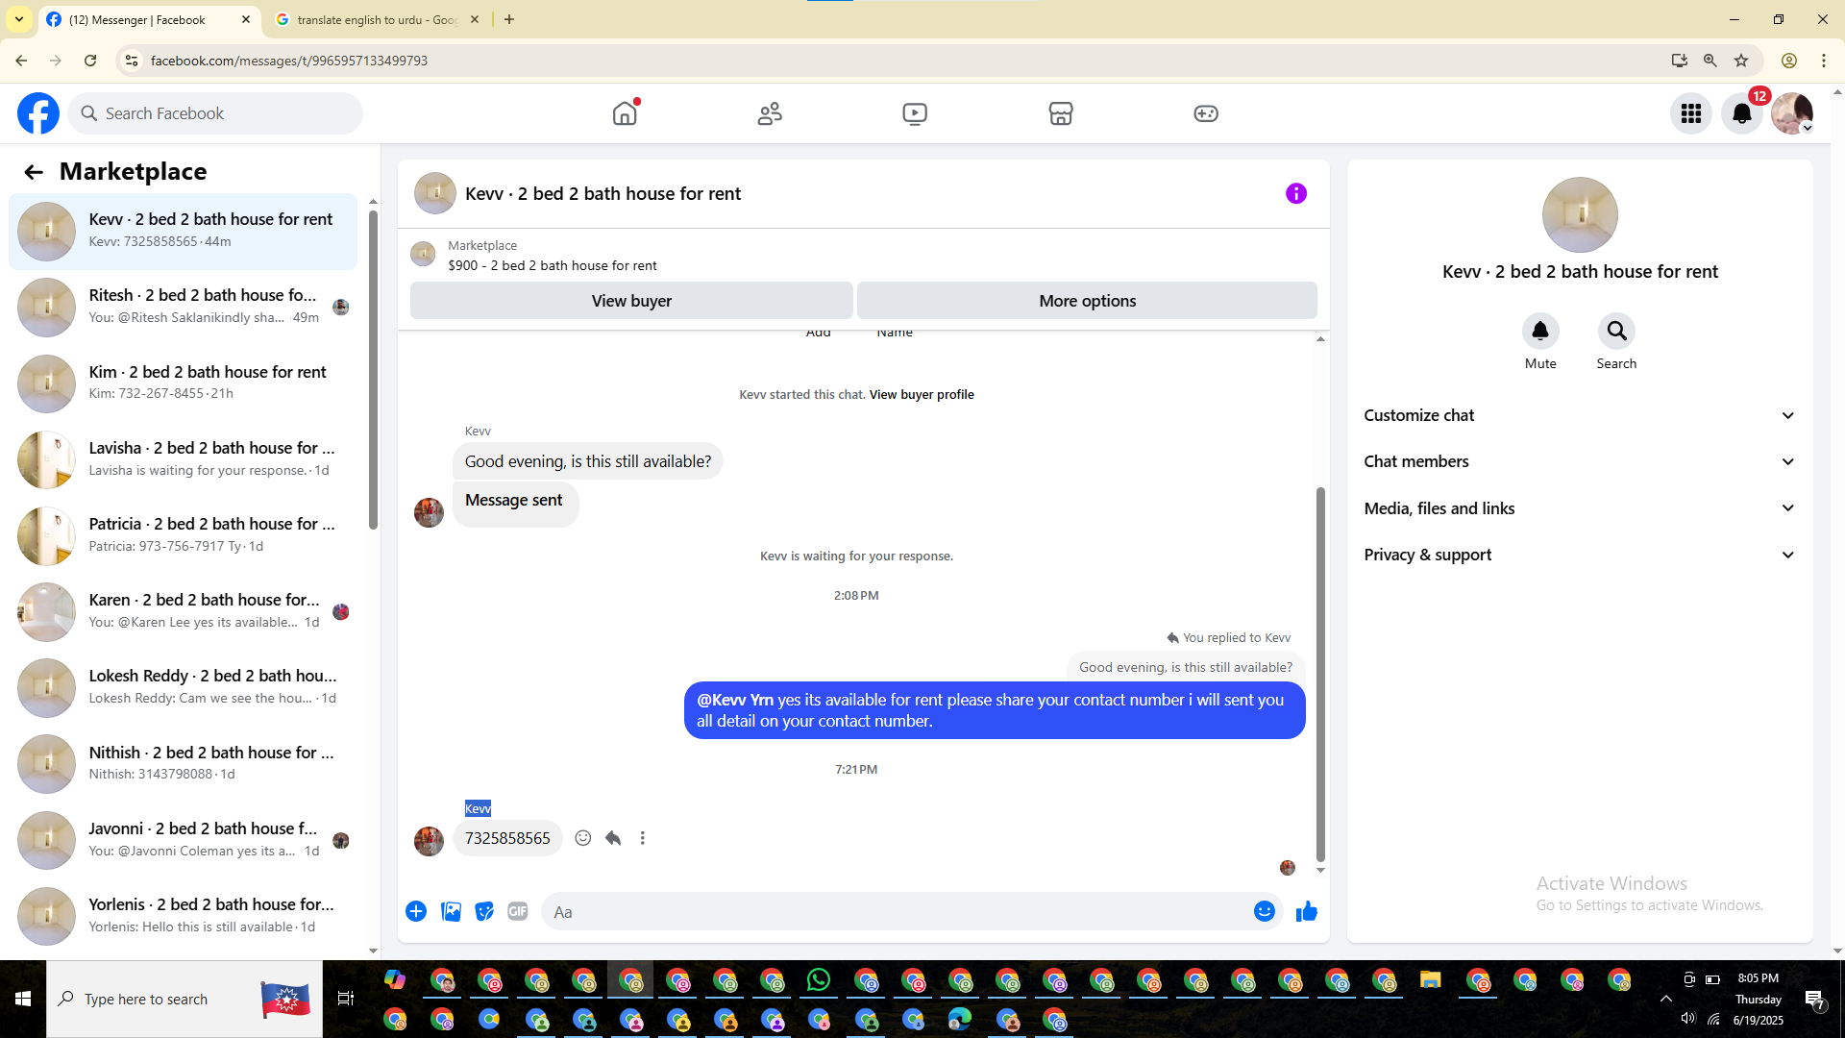Screen dimensions: 1845x1038
Task: Click in the Search Facebook field
Action: tap(215, 113)
